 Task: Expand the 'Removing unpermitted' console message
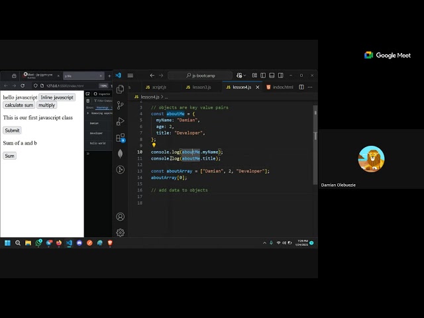pos(88,113)
